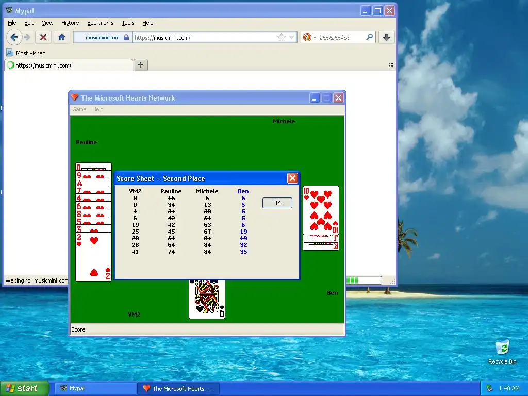Maximize the Mypal browser window

tap(377, 11)
